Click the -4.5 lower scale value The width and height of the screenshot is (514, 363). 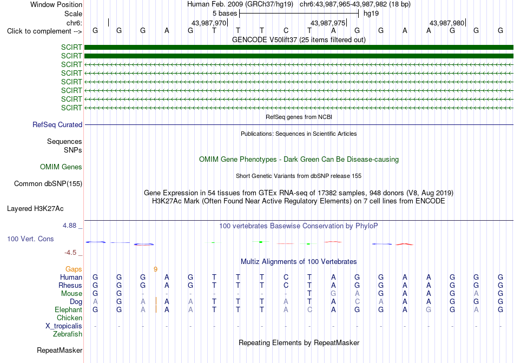(x=70, y=252)
